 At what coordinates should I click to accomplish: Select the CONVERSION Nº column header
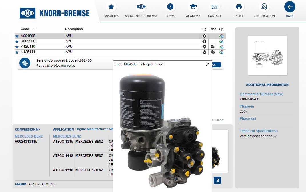click(28, 129)
